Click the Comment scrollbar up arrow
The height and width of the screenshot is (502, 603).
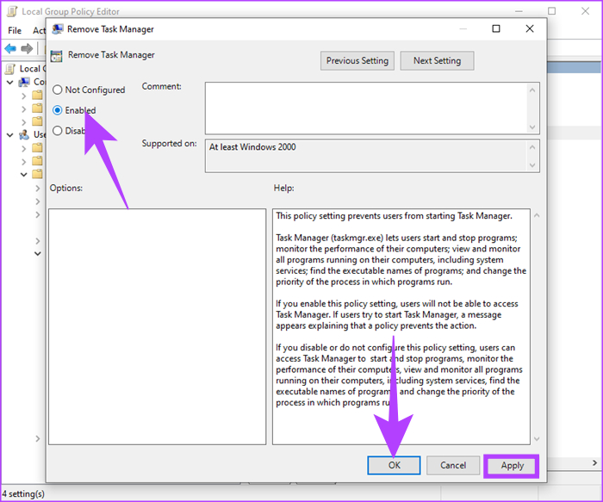[x=532, y=90]
